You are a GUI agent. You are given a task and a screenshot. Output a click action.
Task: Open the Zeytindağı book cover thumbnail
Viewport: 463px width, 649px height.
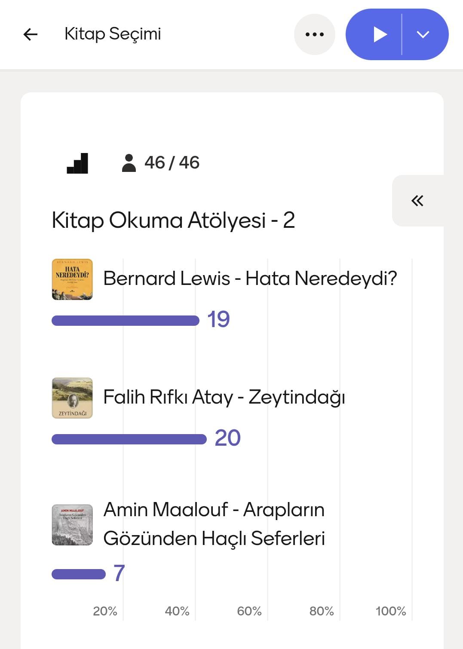(x=72, y=398)
